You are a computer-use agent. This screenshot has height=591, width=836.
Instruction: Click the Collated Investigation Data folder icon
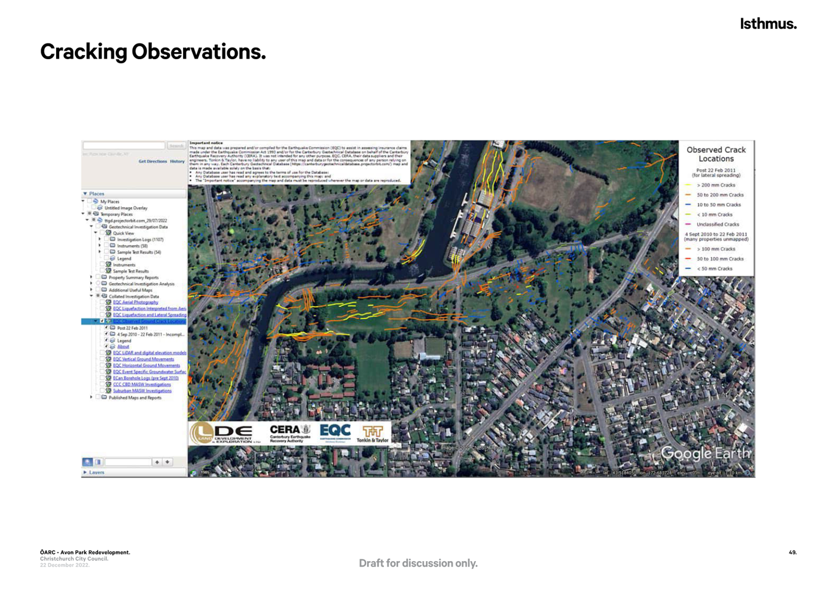click(104, 296)
